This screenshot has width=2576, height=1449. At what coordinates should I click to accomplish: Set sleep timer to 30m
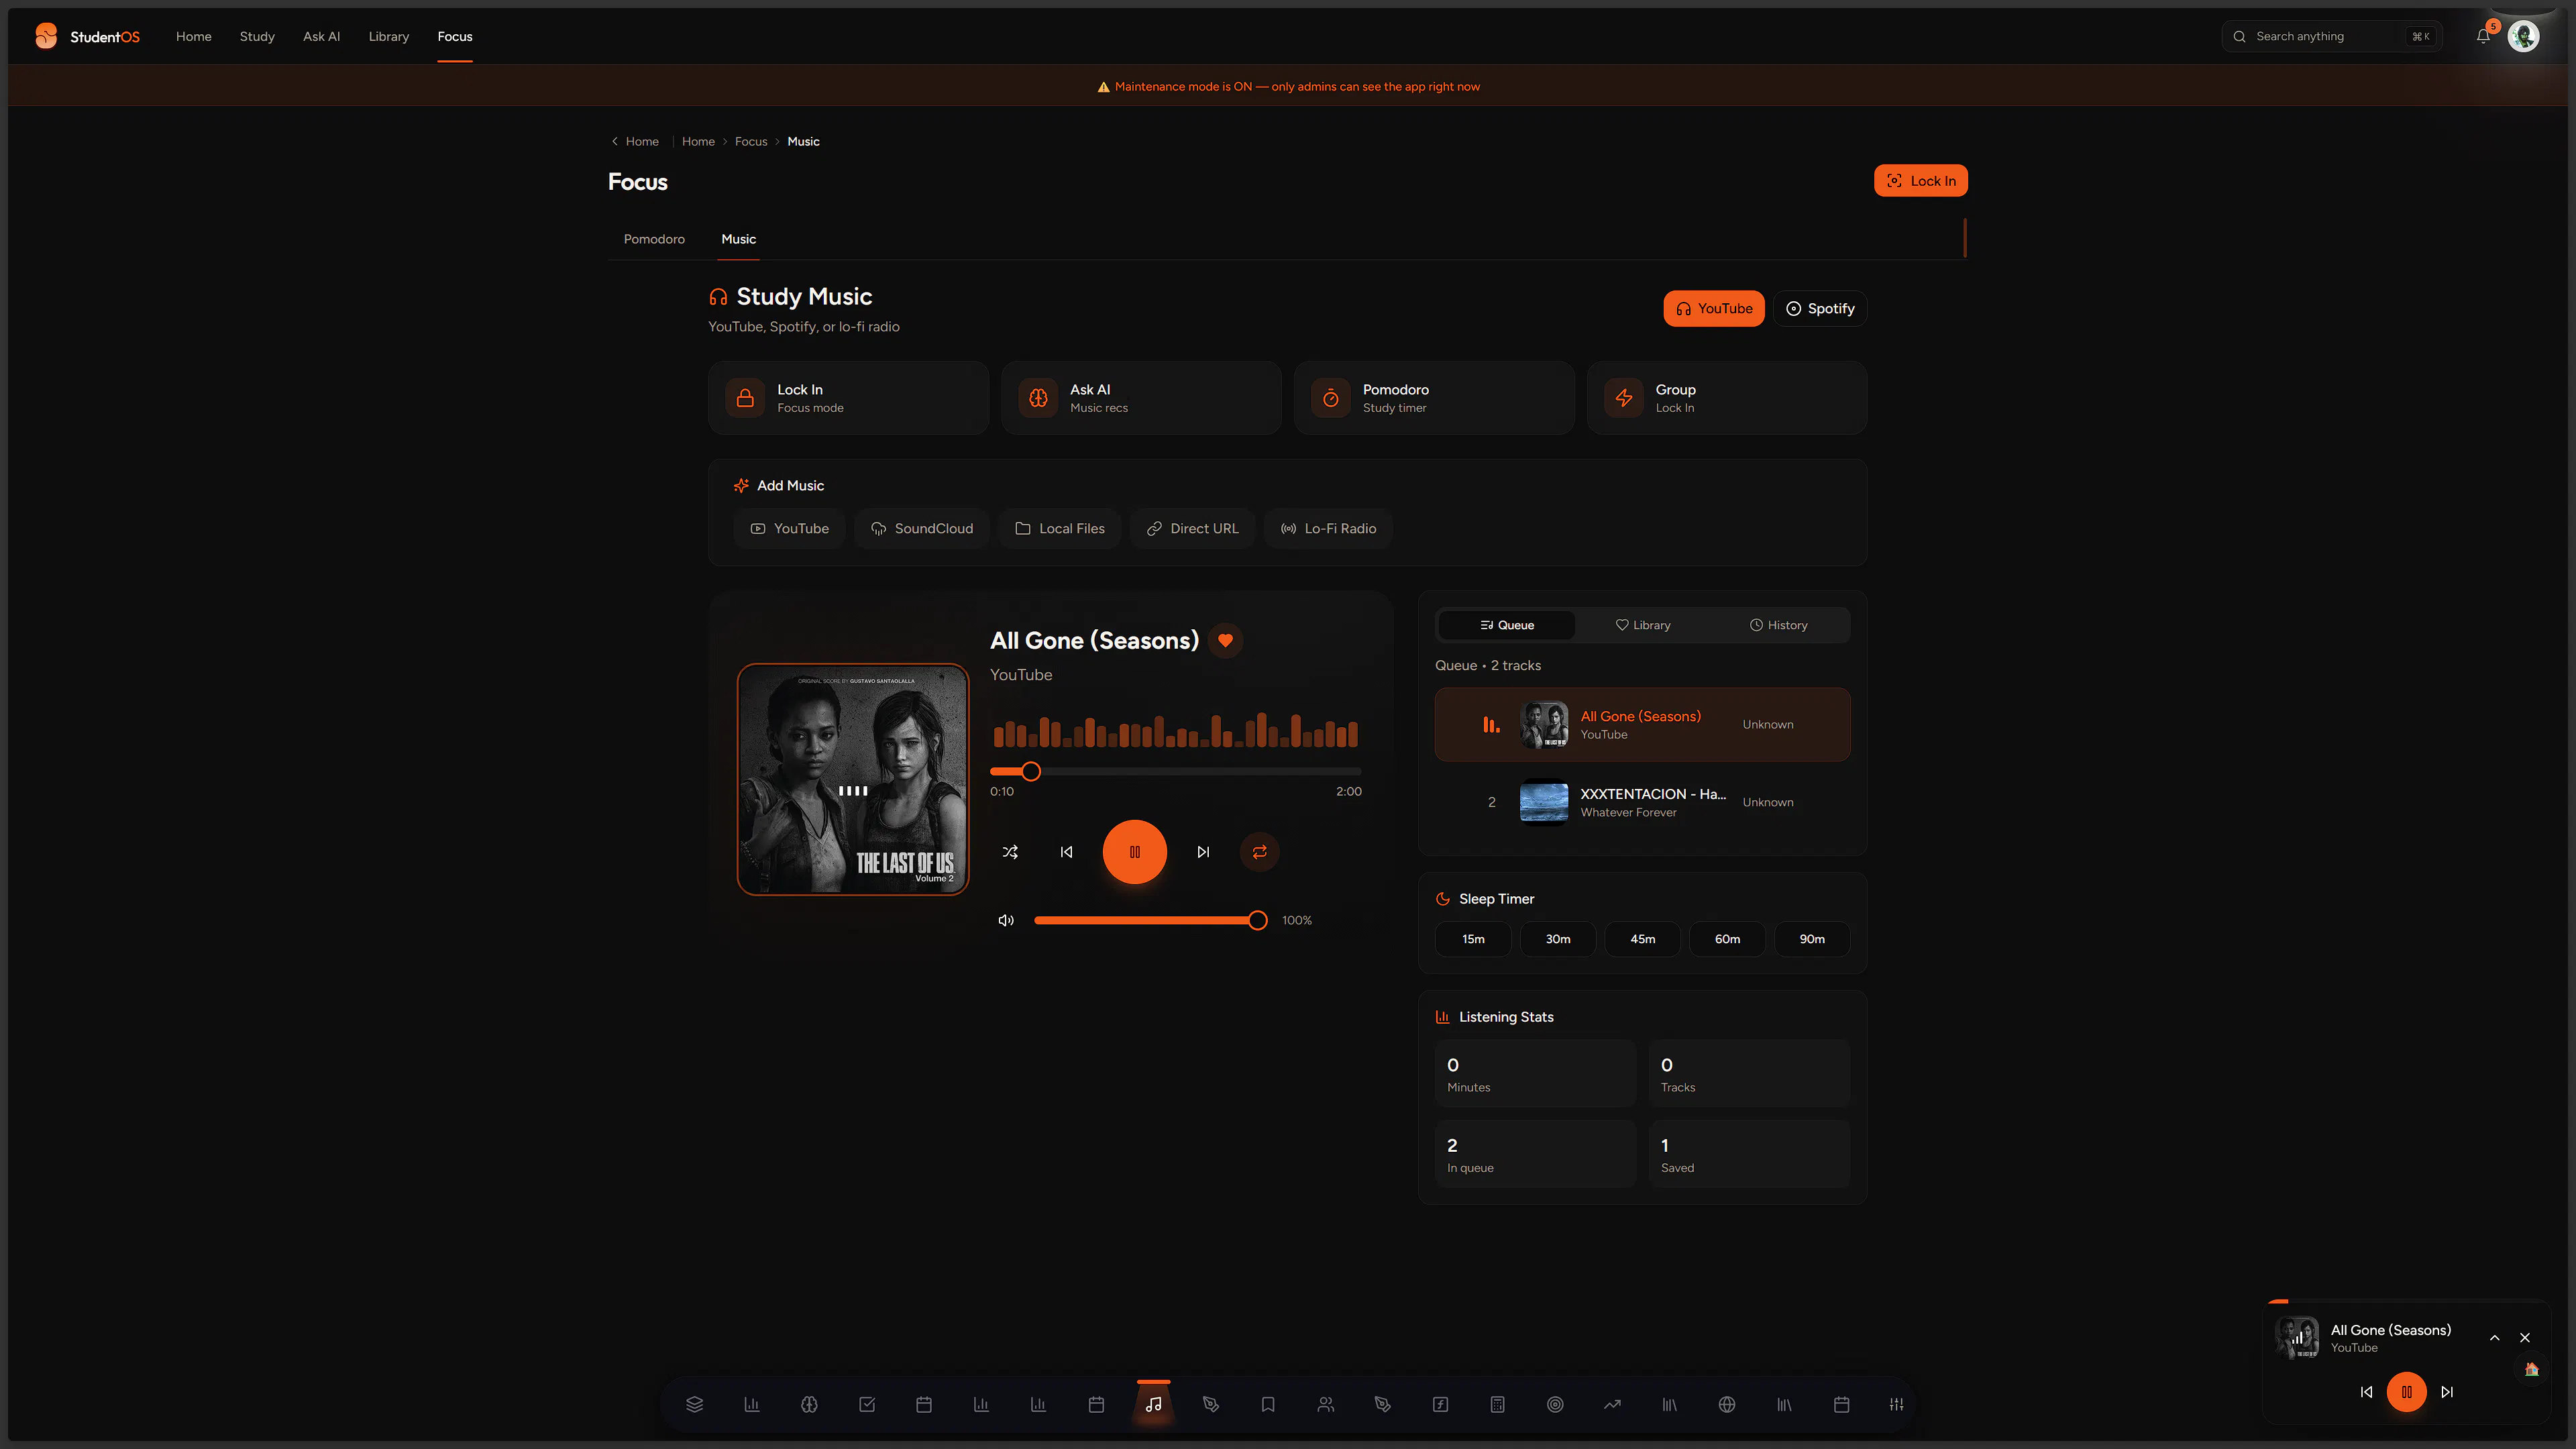[1558, 939]
